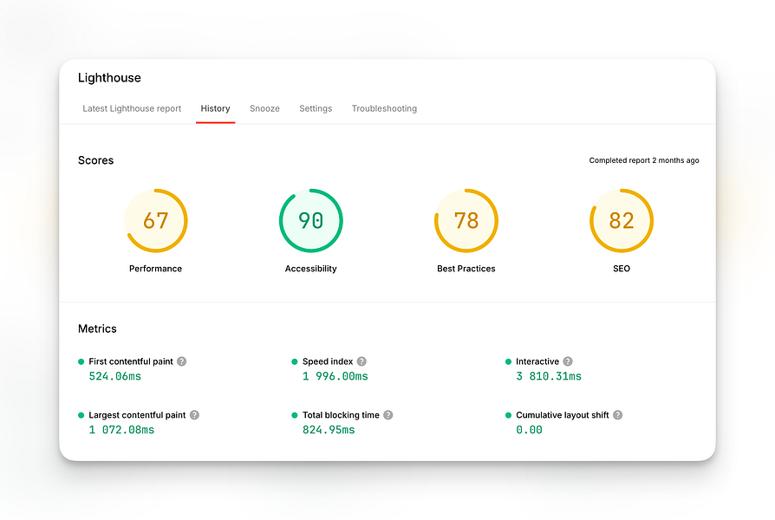This screenshot has width=775, height=520.
Task: Click the 1 996.00ms value
Action: tap(335, 376)
